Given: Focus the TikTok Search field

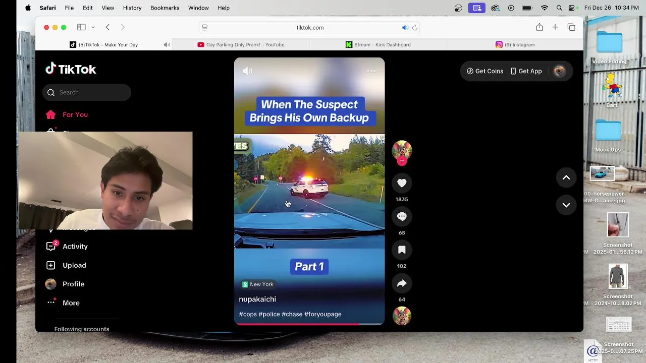Looking at the screenshot, I should point(87,92).
